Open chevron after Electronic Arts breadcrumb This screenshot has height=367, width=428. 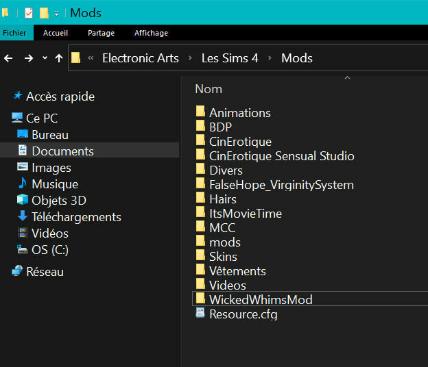(x=190, y=58)
